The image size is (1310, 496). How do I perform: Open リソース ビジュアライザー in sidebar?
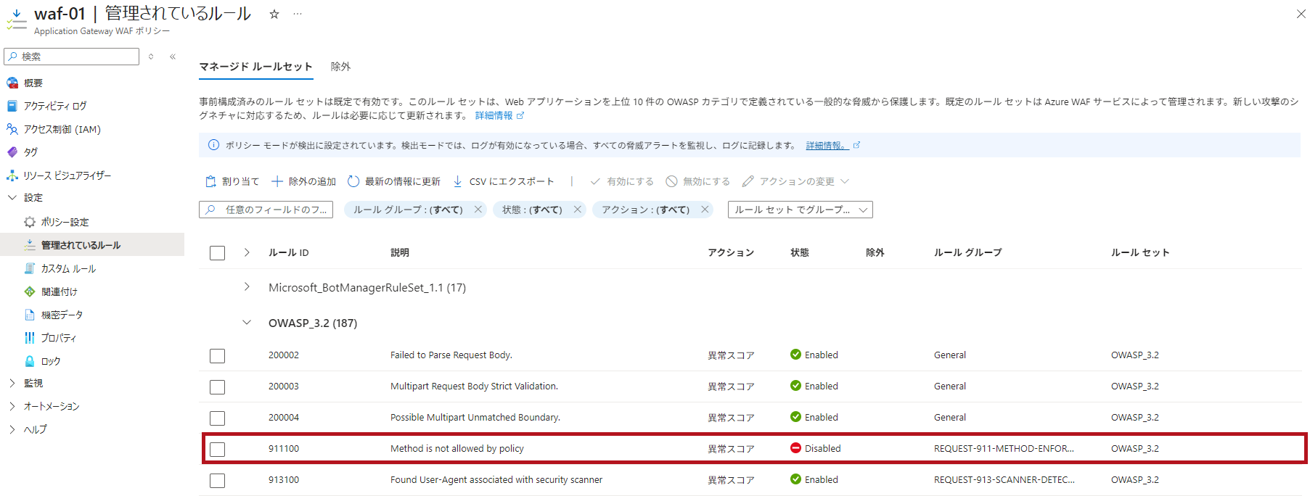[67, 175]
